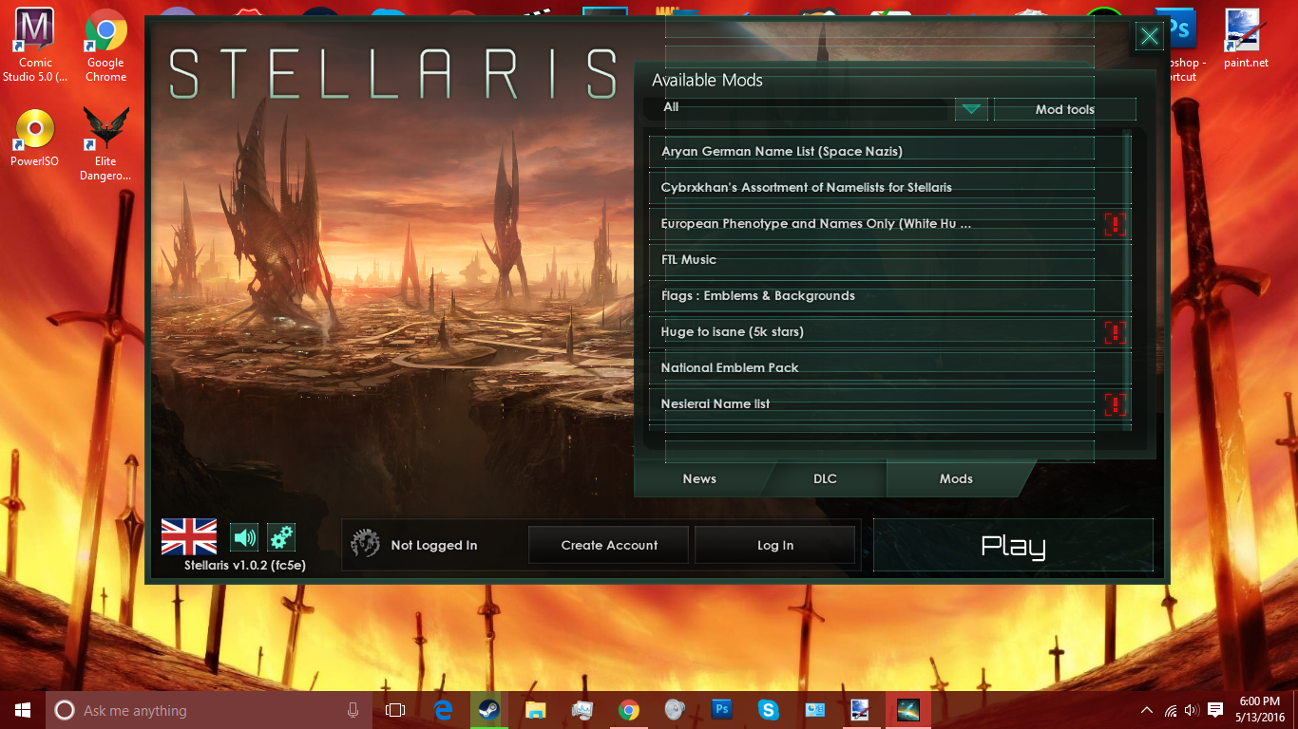Click the red warning icon on Nesierai Name list

pos(1115,404)
